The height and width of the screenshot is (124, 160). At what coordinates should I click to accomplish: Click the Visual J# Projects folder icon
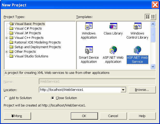click(11, 33)
